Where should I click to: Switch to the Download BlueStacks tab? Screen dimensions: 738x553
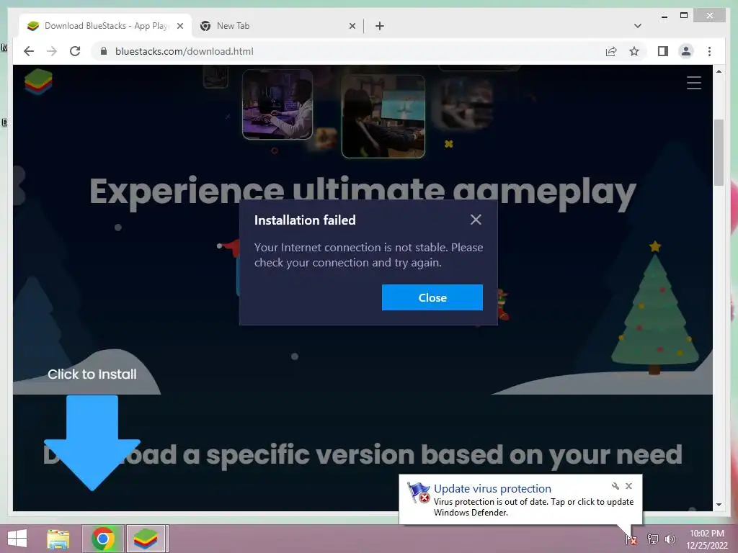click(x=105, y=26)
